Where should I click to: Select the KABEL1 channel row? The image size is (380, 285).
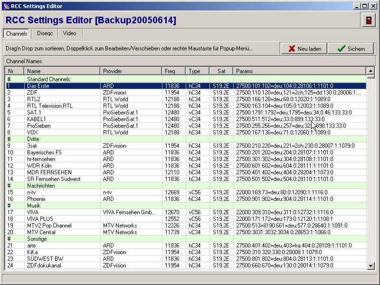(x=186, y=119)
